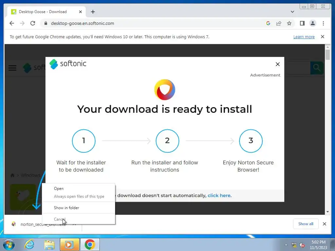Show hidden system tray icons
Screen dimensions: 335x251
pos(286,245)
